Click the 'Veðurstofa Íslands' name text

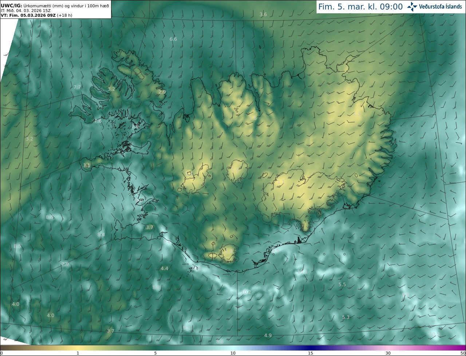pos(441,7)
